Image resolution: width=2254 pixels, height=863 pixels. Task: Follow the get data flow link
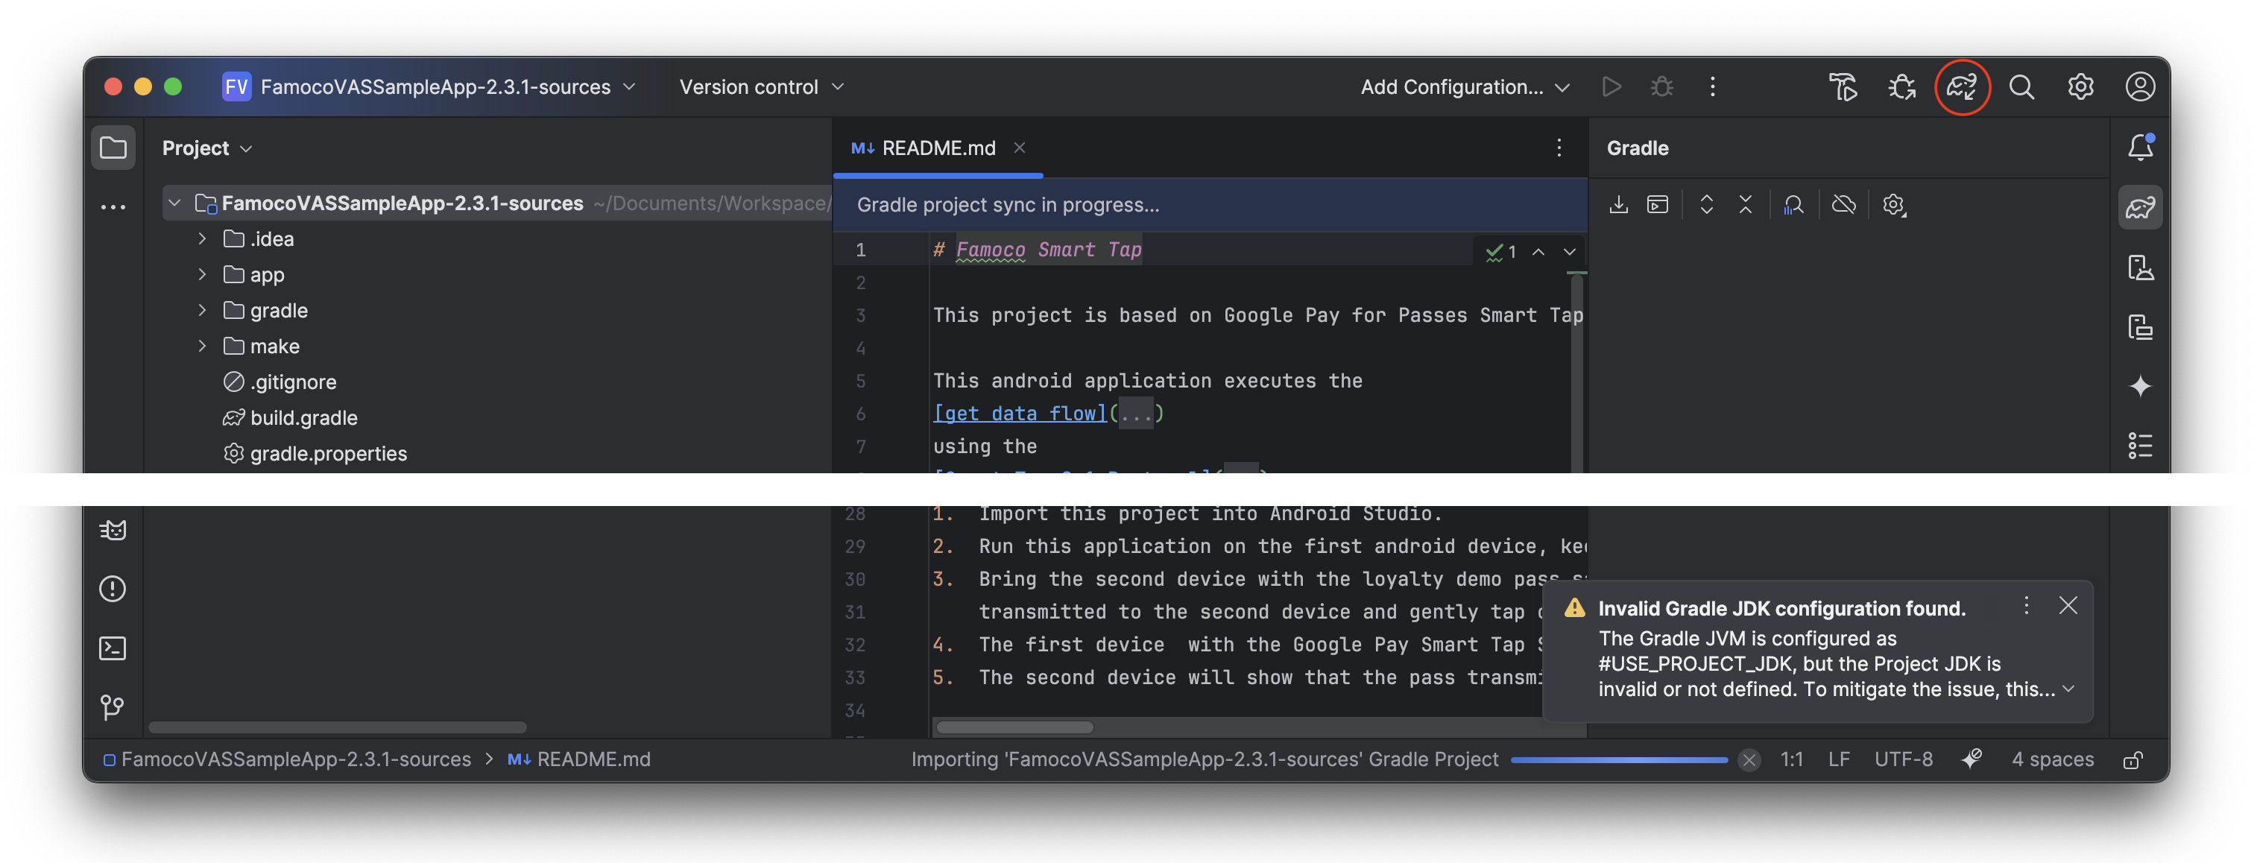click(1018, 413)
